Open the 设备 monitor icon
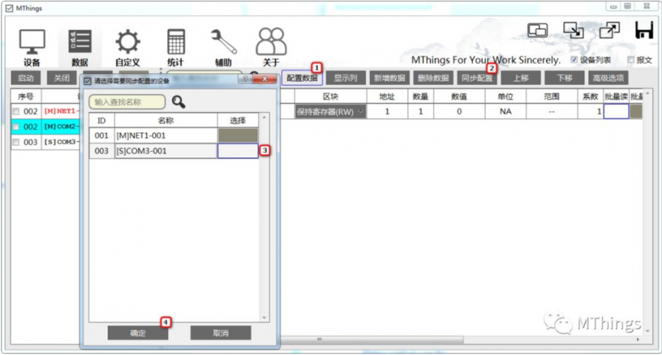Image resolution: width=662 pixels, height=355 pixels. [32, 42]
